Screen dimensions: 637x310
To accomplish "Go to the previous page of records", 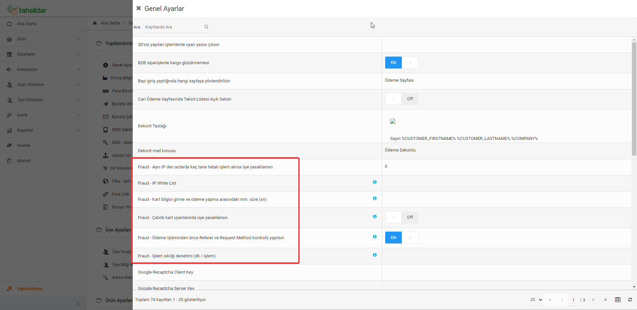I will (562, 300).
